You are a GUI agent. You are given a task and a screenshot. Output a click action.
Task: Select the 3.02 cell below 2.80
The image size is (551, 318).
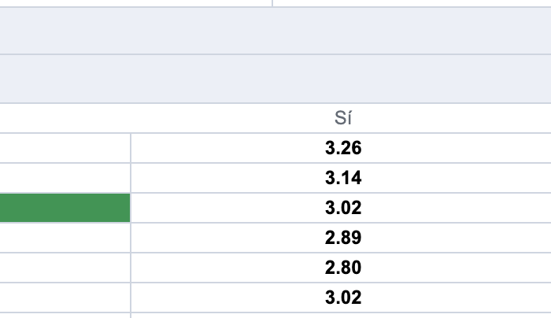[342, 298]
